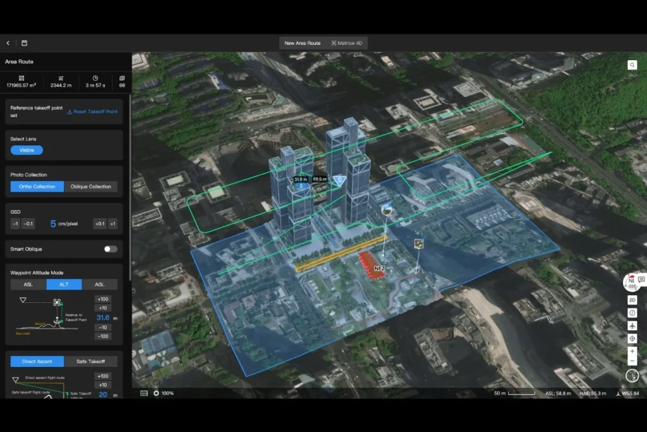Open the message bubble beside the battery indicator

point(641,280)
